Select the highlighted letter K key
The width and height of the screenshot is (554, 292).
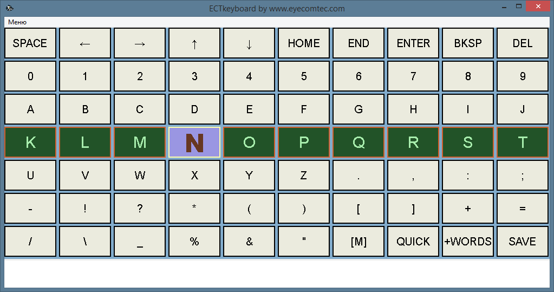[x=30, y=142]
